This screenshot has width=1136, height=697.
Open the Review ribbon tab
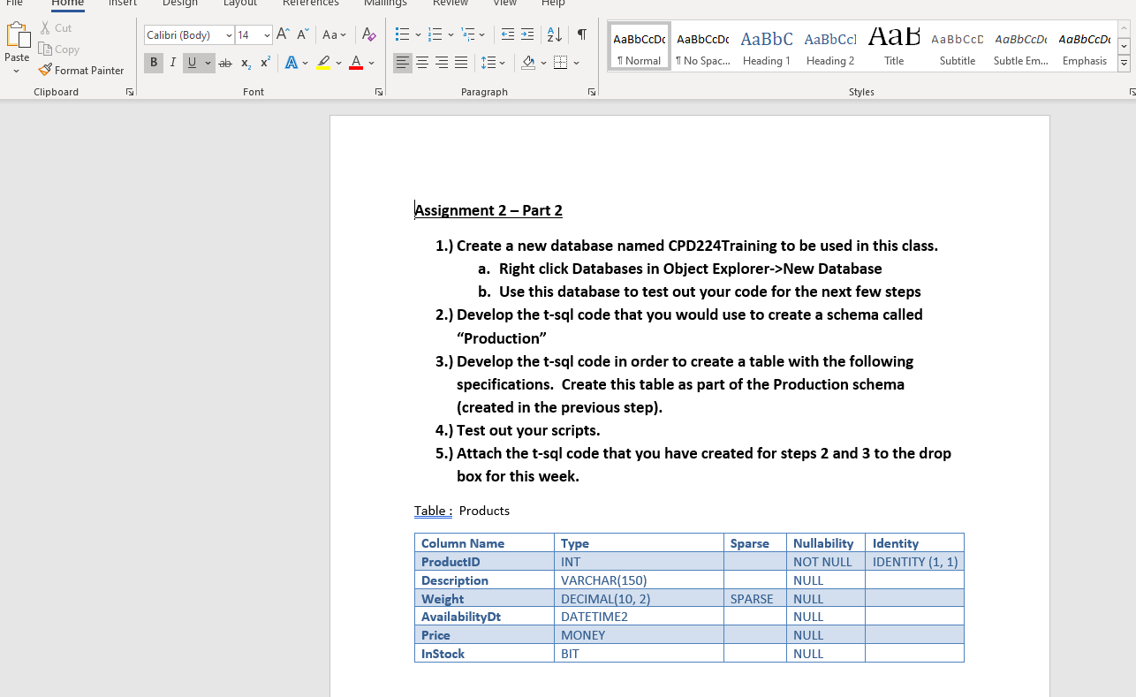[x=451, y=4]
